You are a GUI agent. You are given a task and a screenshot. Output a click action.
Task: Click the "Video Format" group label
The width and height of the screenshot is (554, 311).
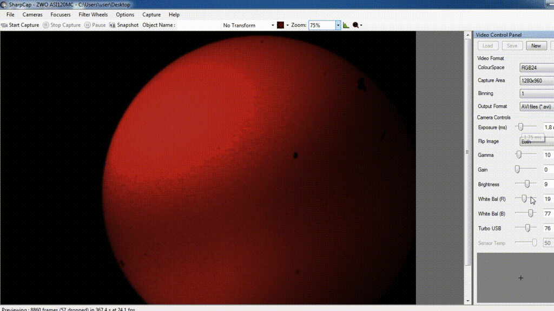click(x=490, y=58)
